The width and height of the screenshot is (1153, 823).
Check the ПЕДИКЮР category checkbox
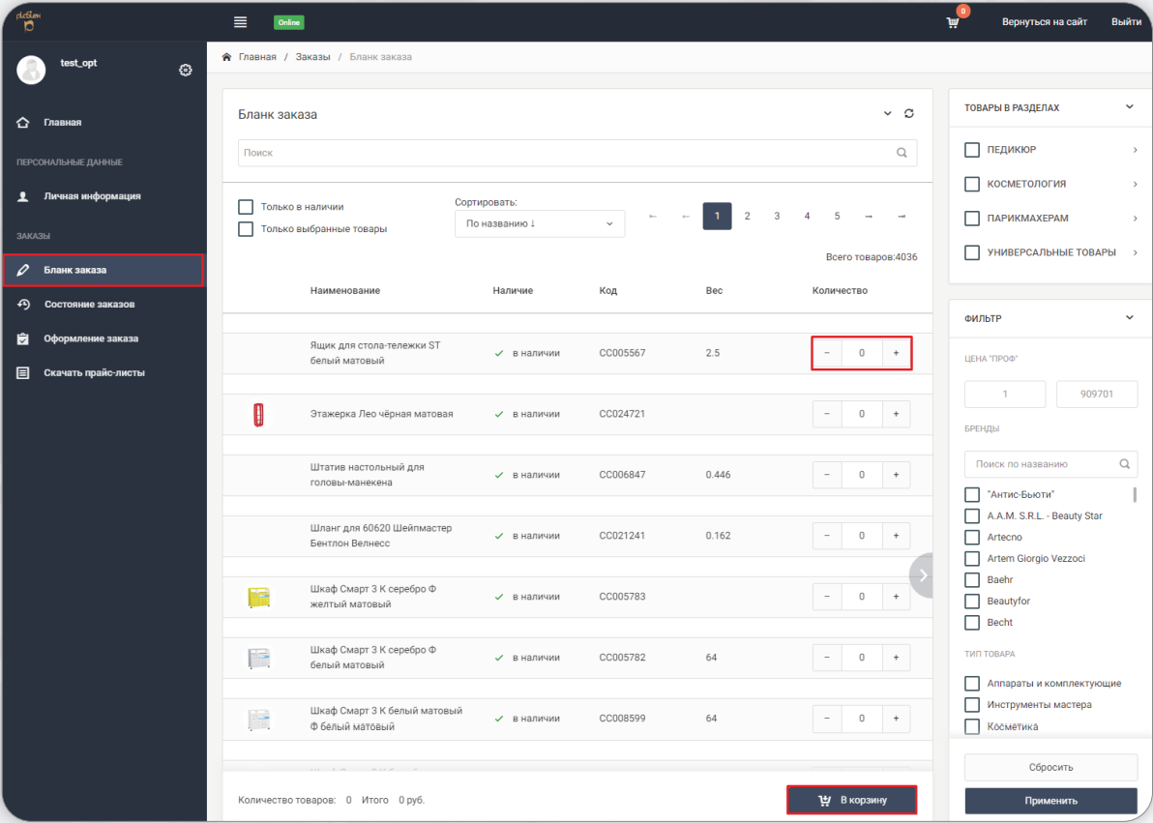(x=972, y=150)
